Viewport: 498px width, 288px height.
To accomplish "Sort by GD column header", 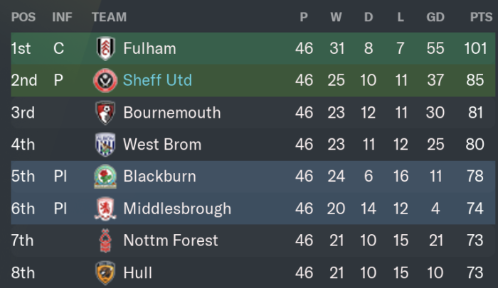I will (x=435, y=17).
